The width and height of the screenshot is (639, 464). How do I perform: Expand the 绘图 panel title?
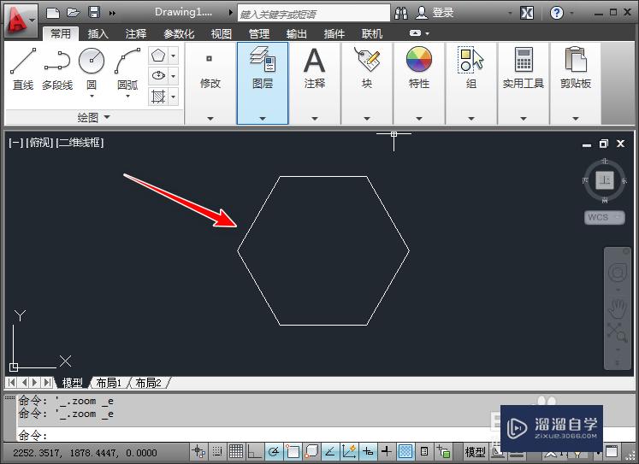coord(94,117)
